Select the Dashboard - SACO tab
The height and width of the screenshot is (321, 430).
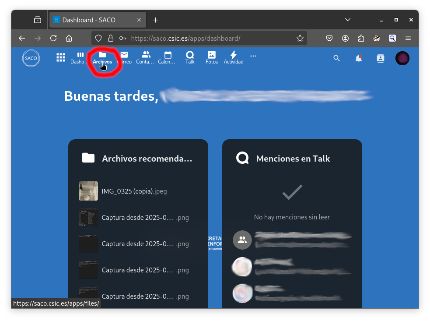coord(93,20)
